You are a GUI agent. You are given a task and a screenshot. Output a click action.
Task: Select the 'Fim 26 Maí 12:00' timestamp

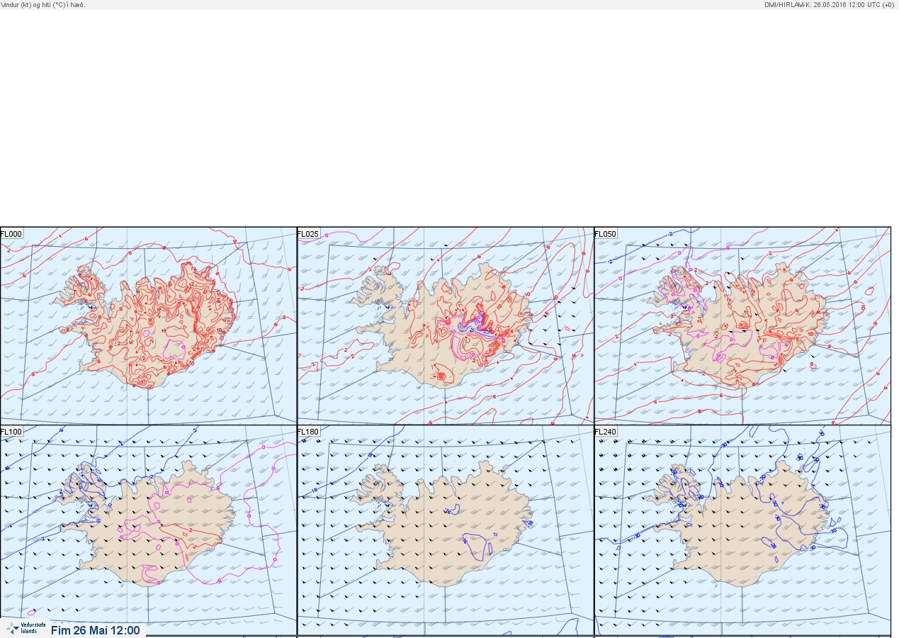(96, 629)
